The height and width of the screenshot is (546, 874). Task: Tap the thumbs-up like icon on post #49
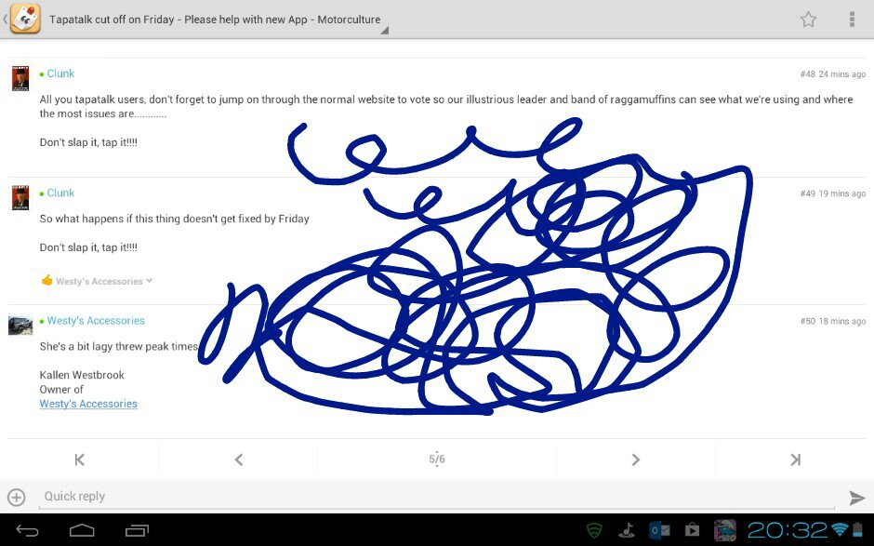tap(46, 280)
